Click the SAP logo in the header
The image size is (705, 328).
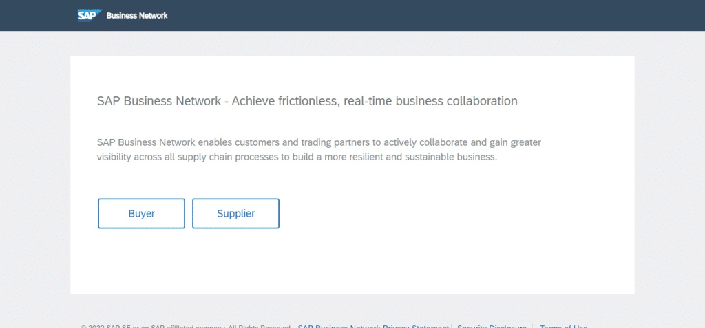[90, 15]
